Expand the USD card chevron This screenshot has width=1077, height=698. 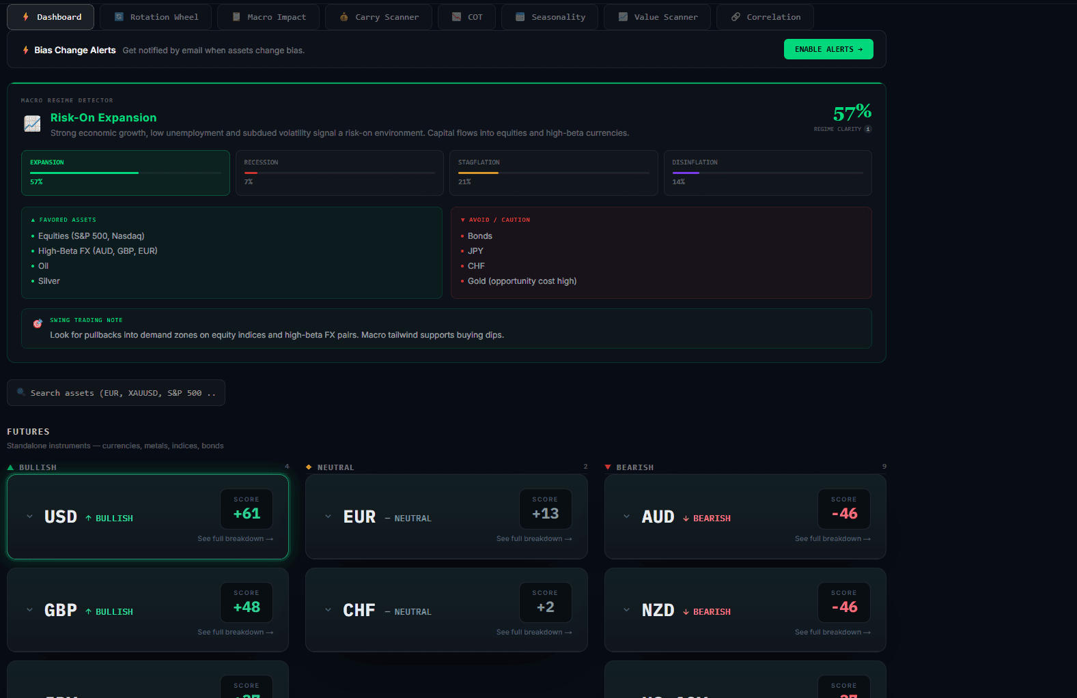[29, 517]
